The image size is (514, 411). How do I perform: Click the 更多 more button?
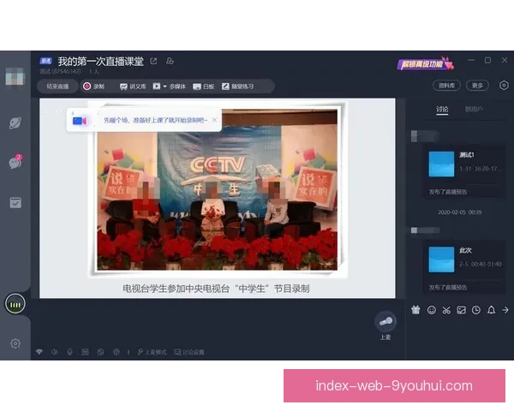pos(477,86)
